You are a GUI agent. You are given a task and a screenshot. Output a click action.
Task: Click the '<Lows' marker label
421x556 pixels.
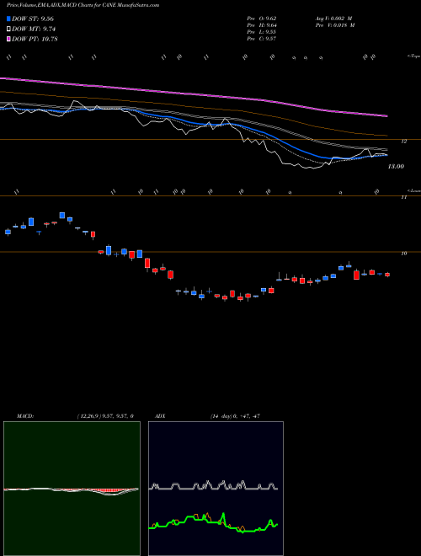413,190
